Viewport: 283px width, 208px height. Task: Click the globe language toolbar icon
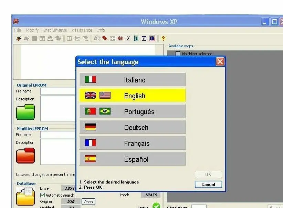152,38
